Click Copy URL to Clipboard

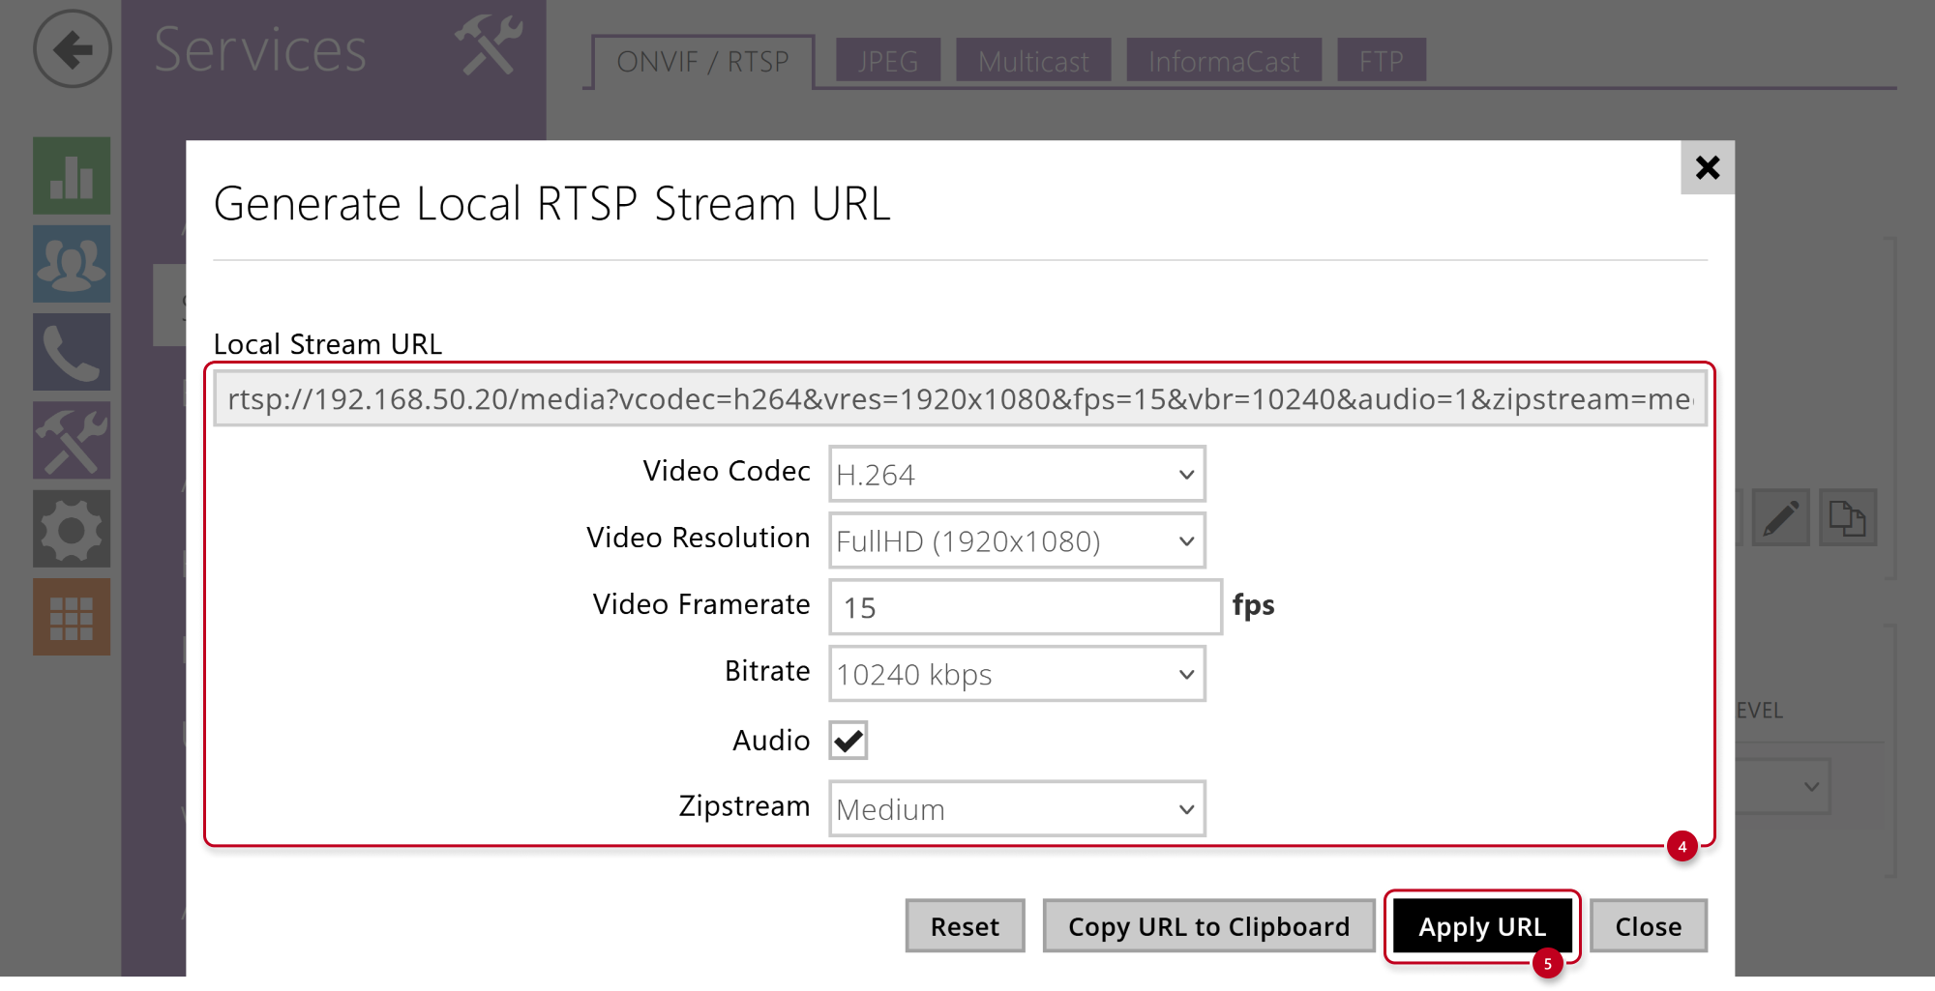1208,926
